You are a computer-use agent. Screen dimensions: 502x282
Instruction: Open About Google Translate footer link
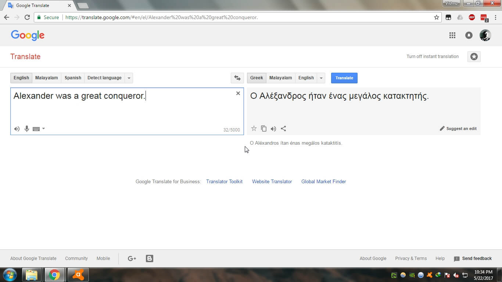point(33,258)
